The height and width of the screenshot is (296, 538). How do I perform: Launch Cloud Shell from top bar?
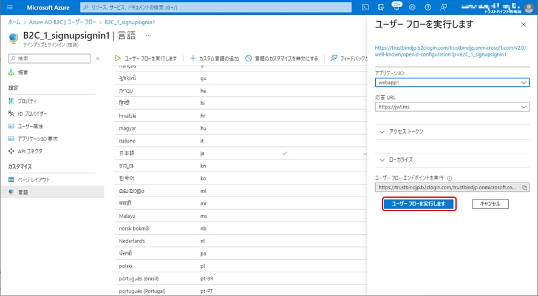point(365,7)
